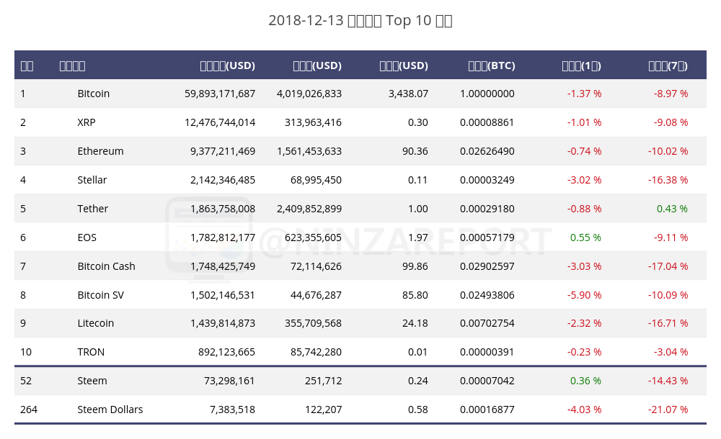The width and height of the screenshot is (721, 439).
Task: Select EOS BTC price 0.00057179
Action: (487, 237)
